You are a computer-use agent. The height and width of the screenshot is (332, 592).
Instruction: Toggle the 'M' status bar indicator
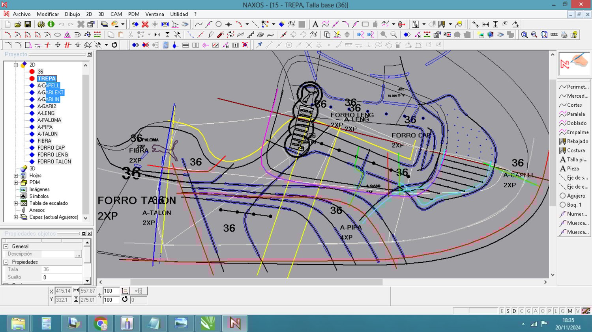[x=570, y=311]
